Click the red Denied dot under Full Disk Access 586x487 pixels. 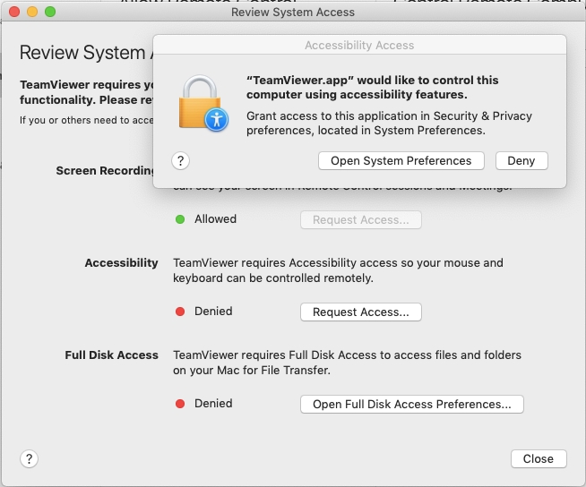(x=180, y=404)
